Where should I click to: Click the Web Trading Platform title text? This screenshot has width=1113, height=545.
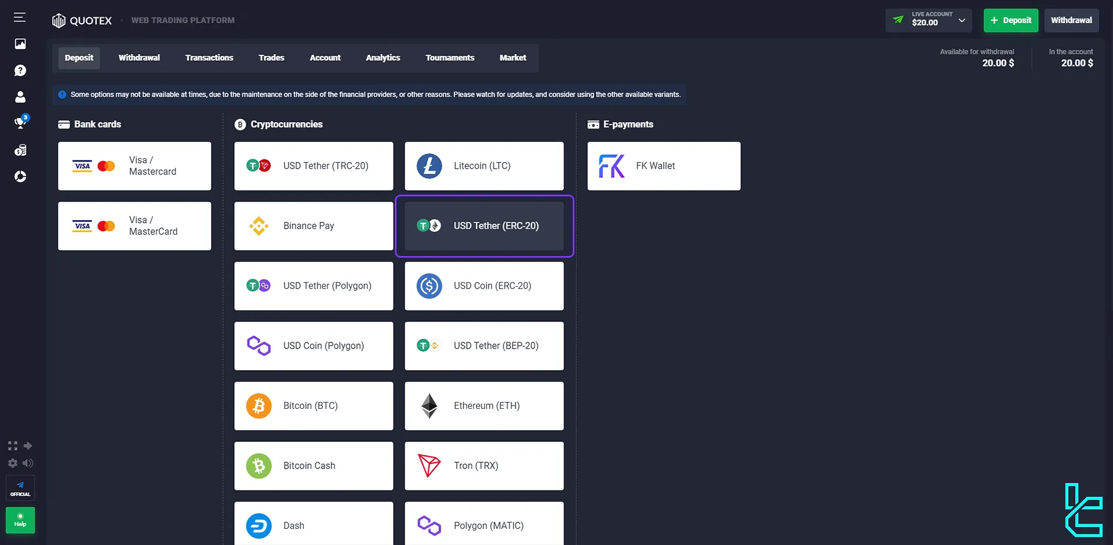(183, 20)
